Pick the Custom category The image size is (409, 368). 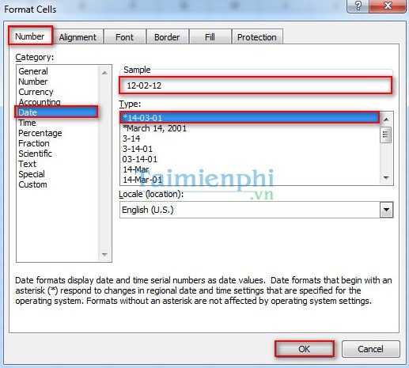tap(32, 184)
